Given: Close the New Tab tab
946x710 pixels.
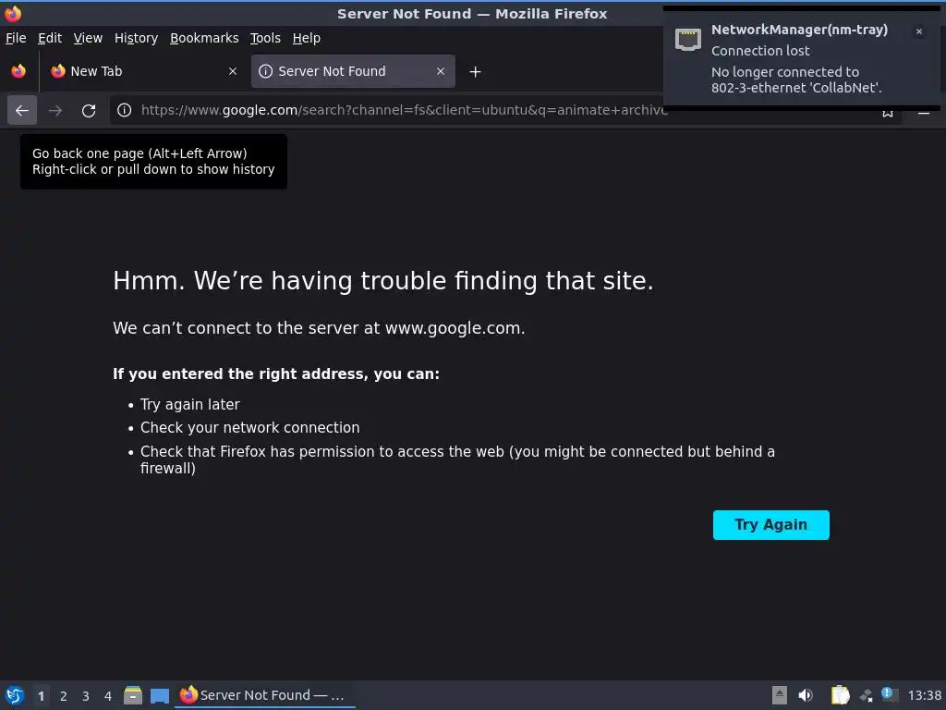Looking at the screenshot, I should [233, 71].
